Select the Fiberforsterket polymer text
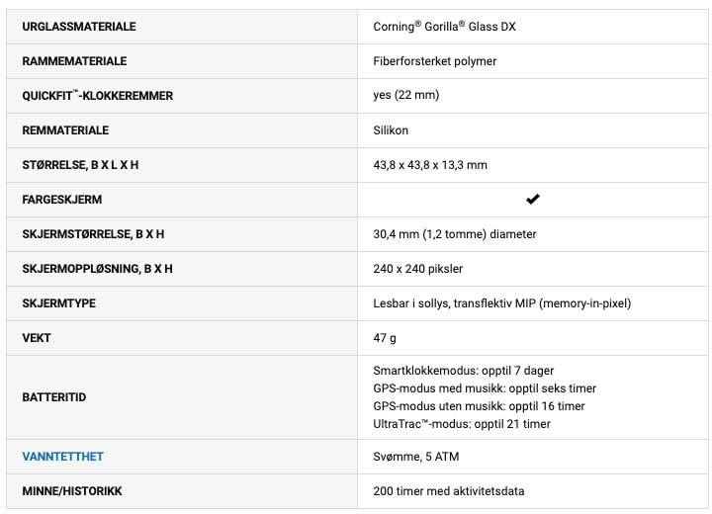 434,61
